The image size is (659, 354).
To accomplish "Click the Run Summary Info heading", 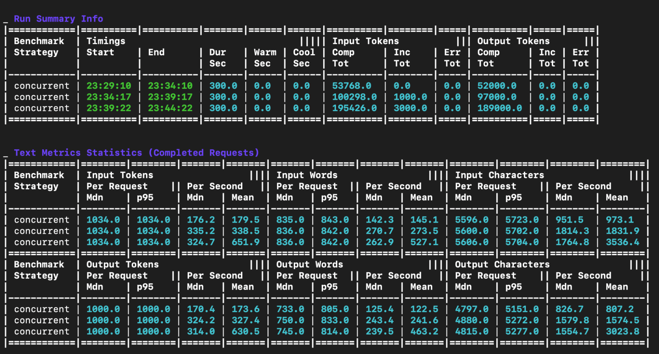I will click(x=58, y=19).
